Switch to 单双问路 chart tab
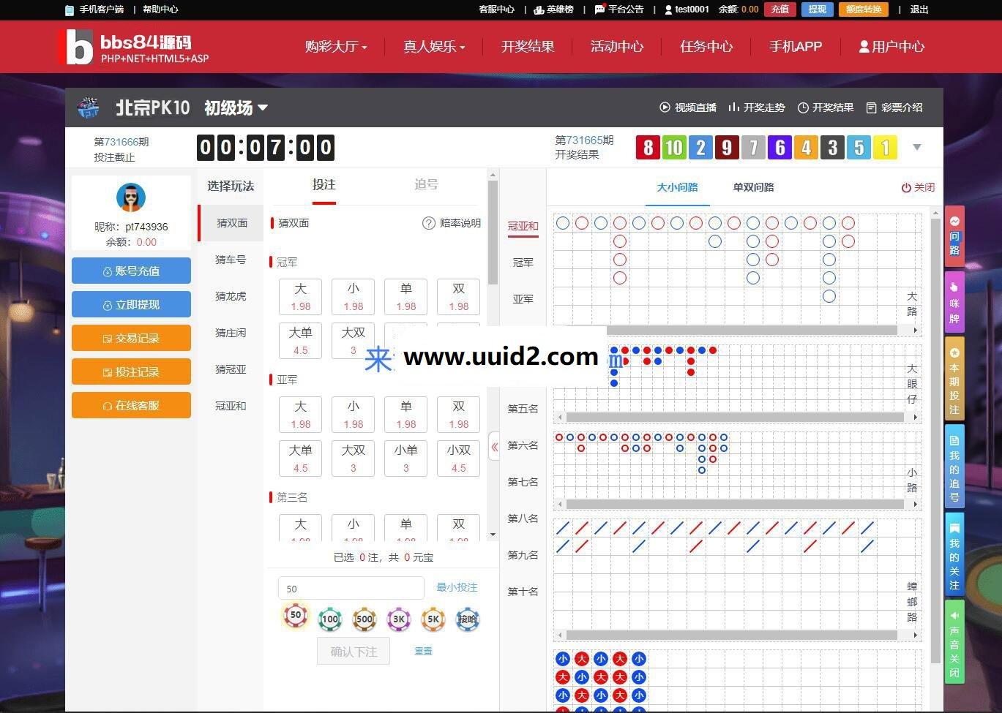The width and height of the screenshot is (1002, 713). coord(753,187)
